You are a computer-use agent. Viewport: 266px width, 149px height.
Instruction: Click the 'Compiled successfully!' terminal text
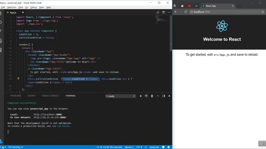tap(22, 103)
